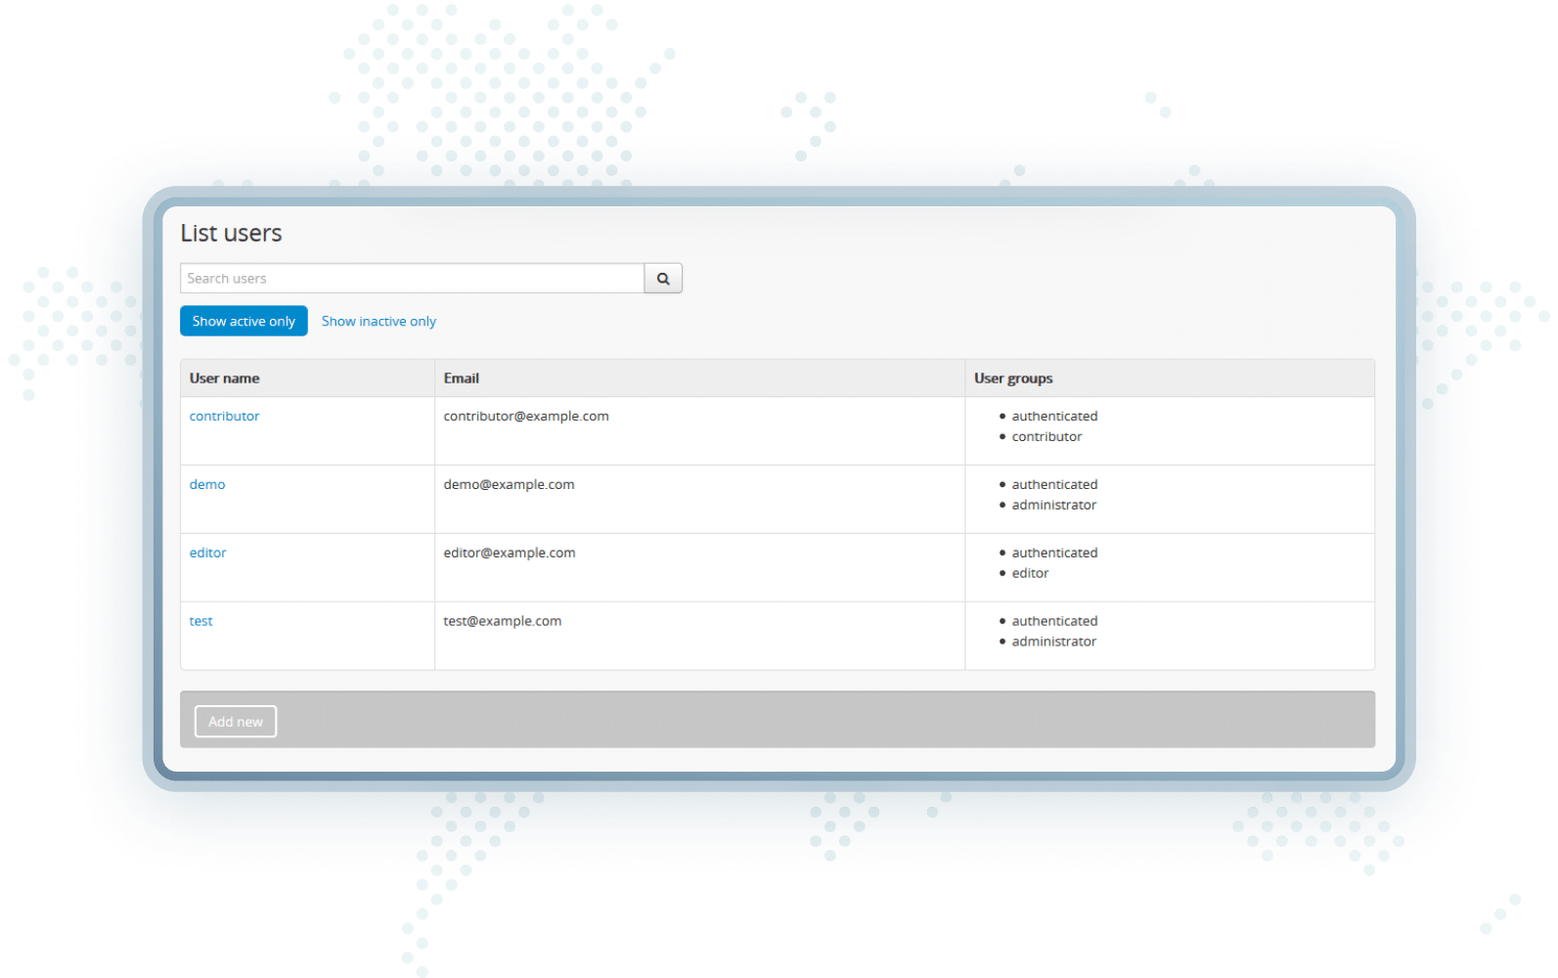This screenshot has width=1558, height=978.
Task: Click authenticated group in test row
Action: [x=1054, y=621]
